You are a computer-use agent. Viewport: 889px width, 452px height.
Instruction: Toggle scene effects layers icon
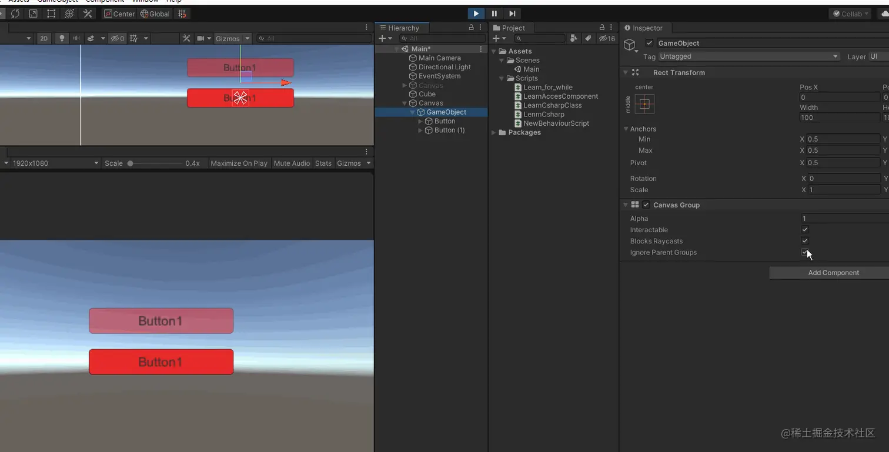tap(91, 38)
